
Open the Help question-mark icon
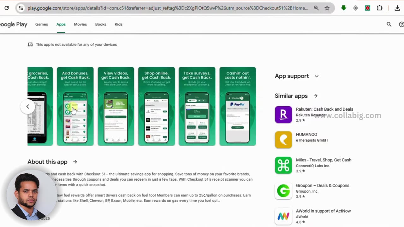(401, 24)
